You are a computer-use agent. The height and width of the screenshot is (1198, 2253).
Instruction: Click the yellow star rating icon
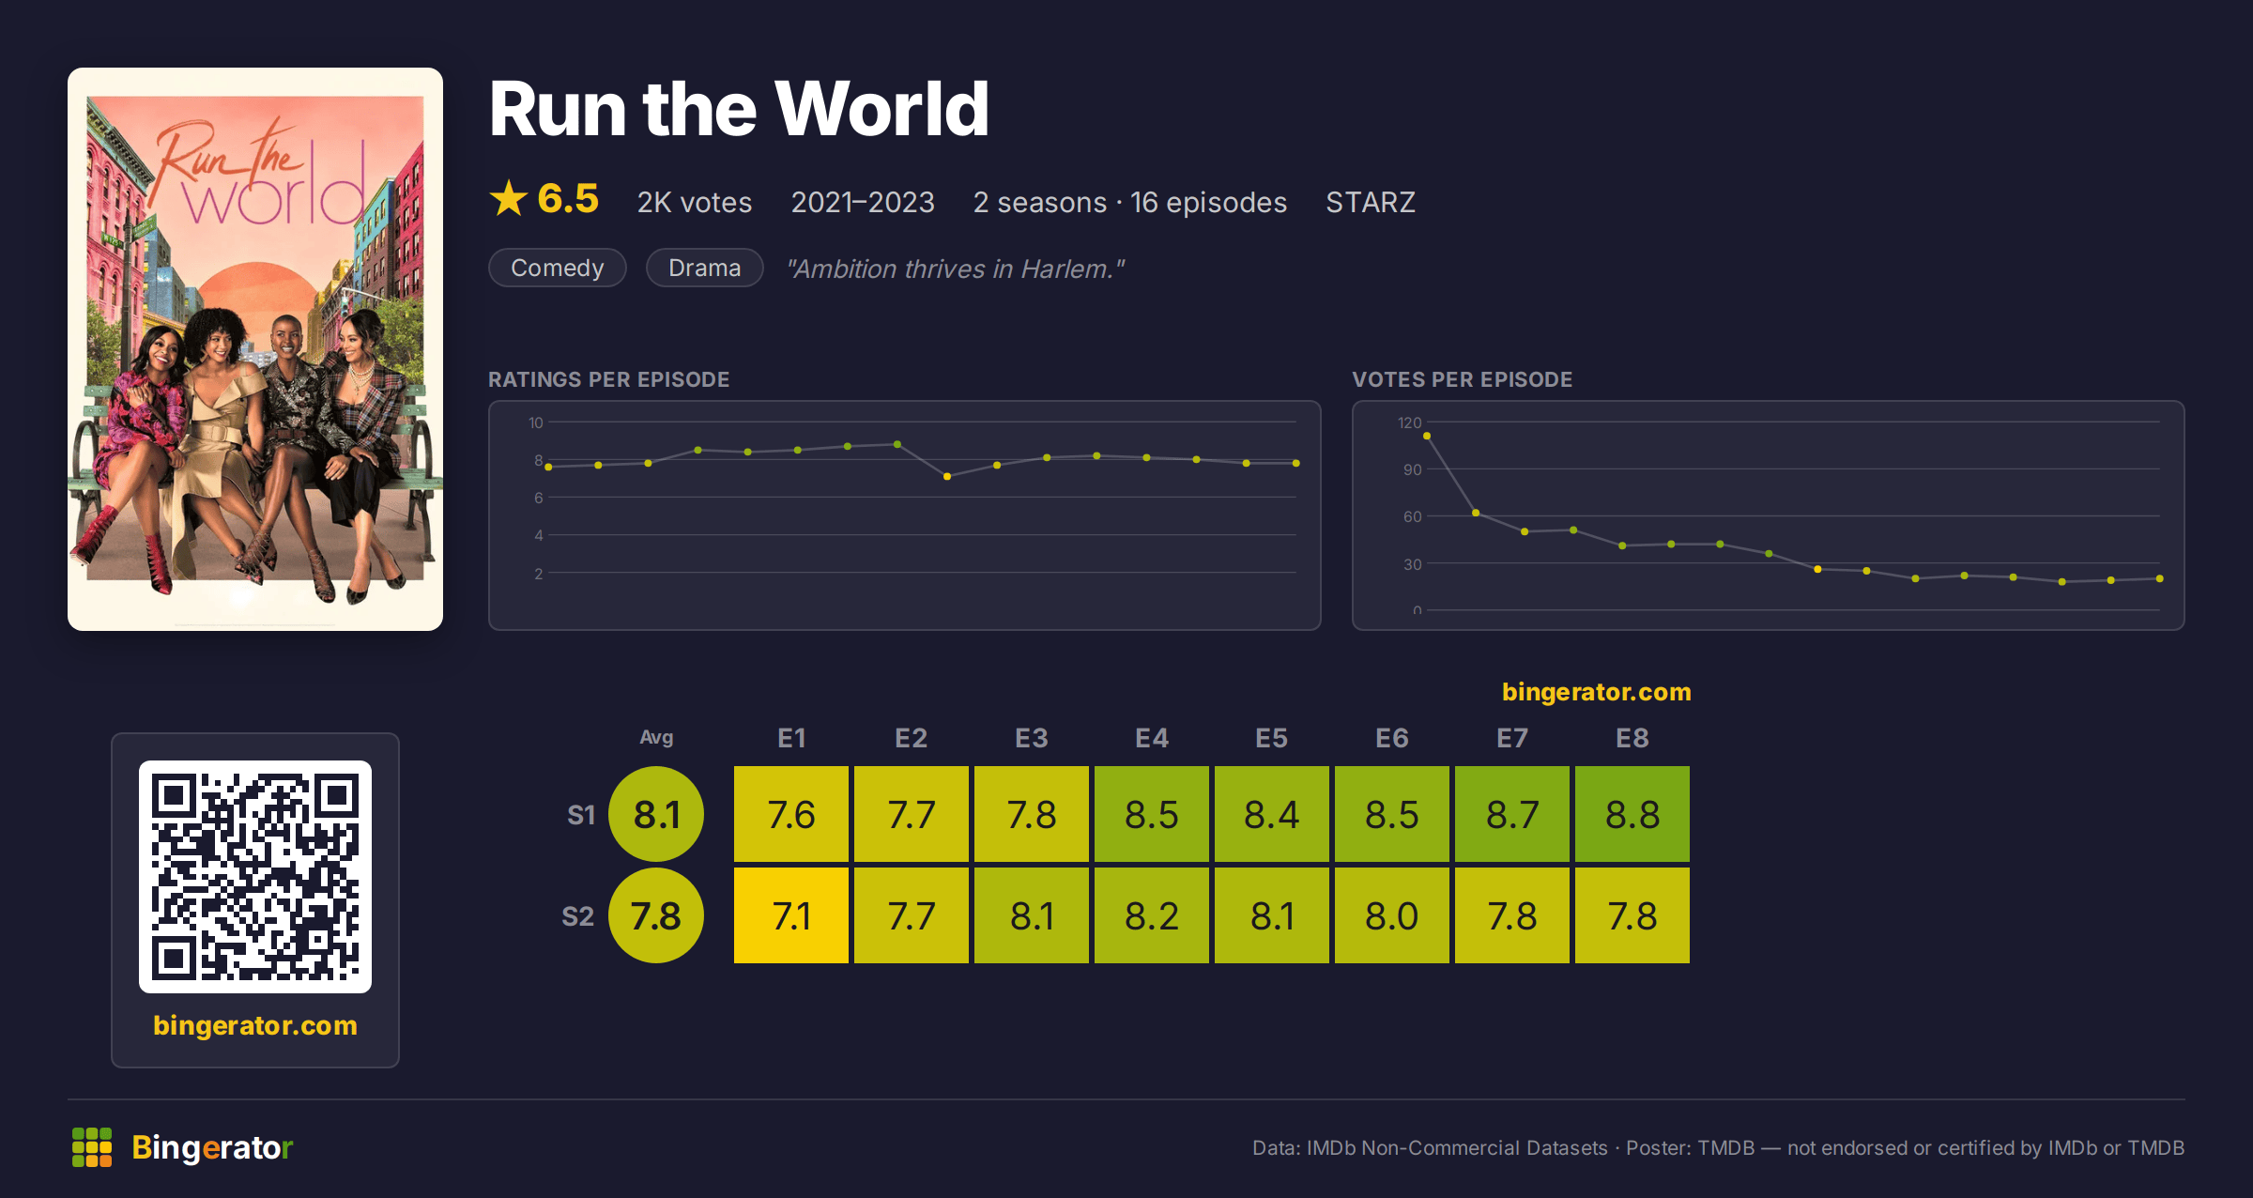pyautogui.click(x=509, y=198)
